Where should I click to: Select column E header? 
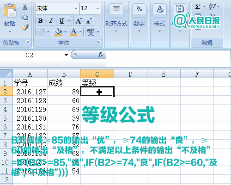(164, 74)
